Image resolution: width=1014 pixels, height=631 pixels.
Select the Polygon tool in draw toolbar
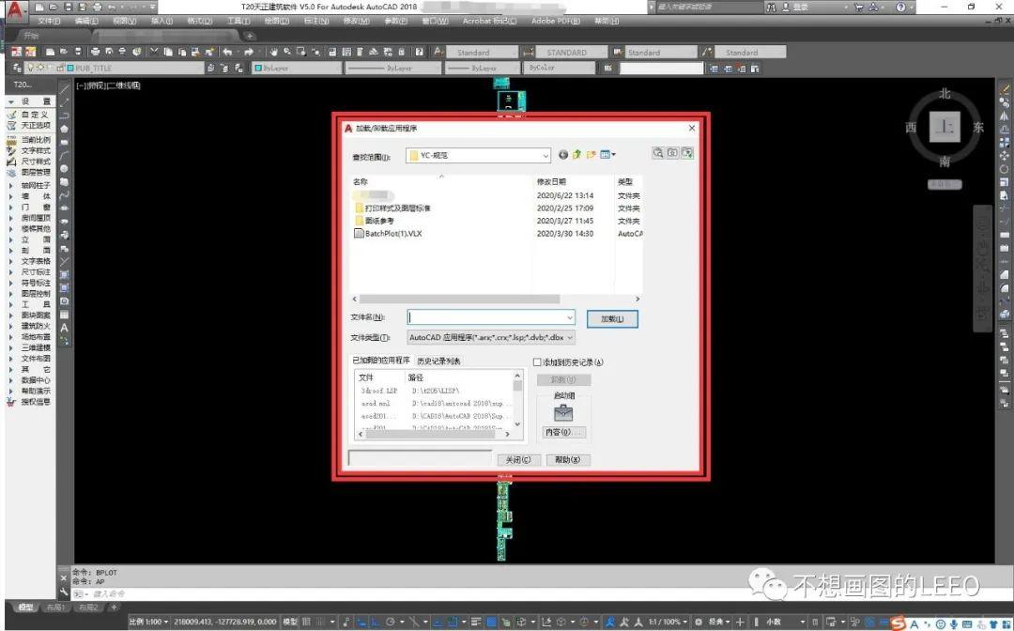[65, 129]
